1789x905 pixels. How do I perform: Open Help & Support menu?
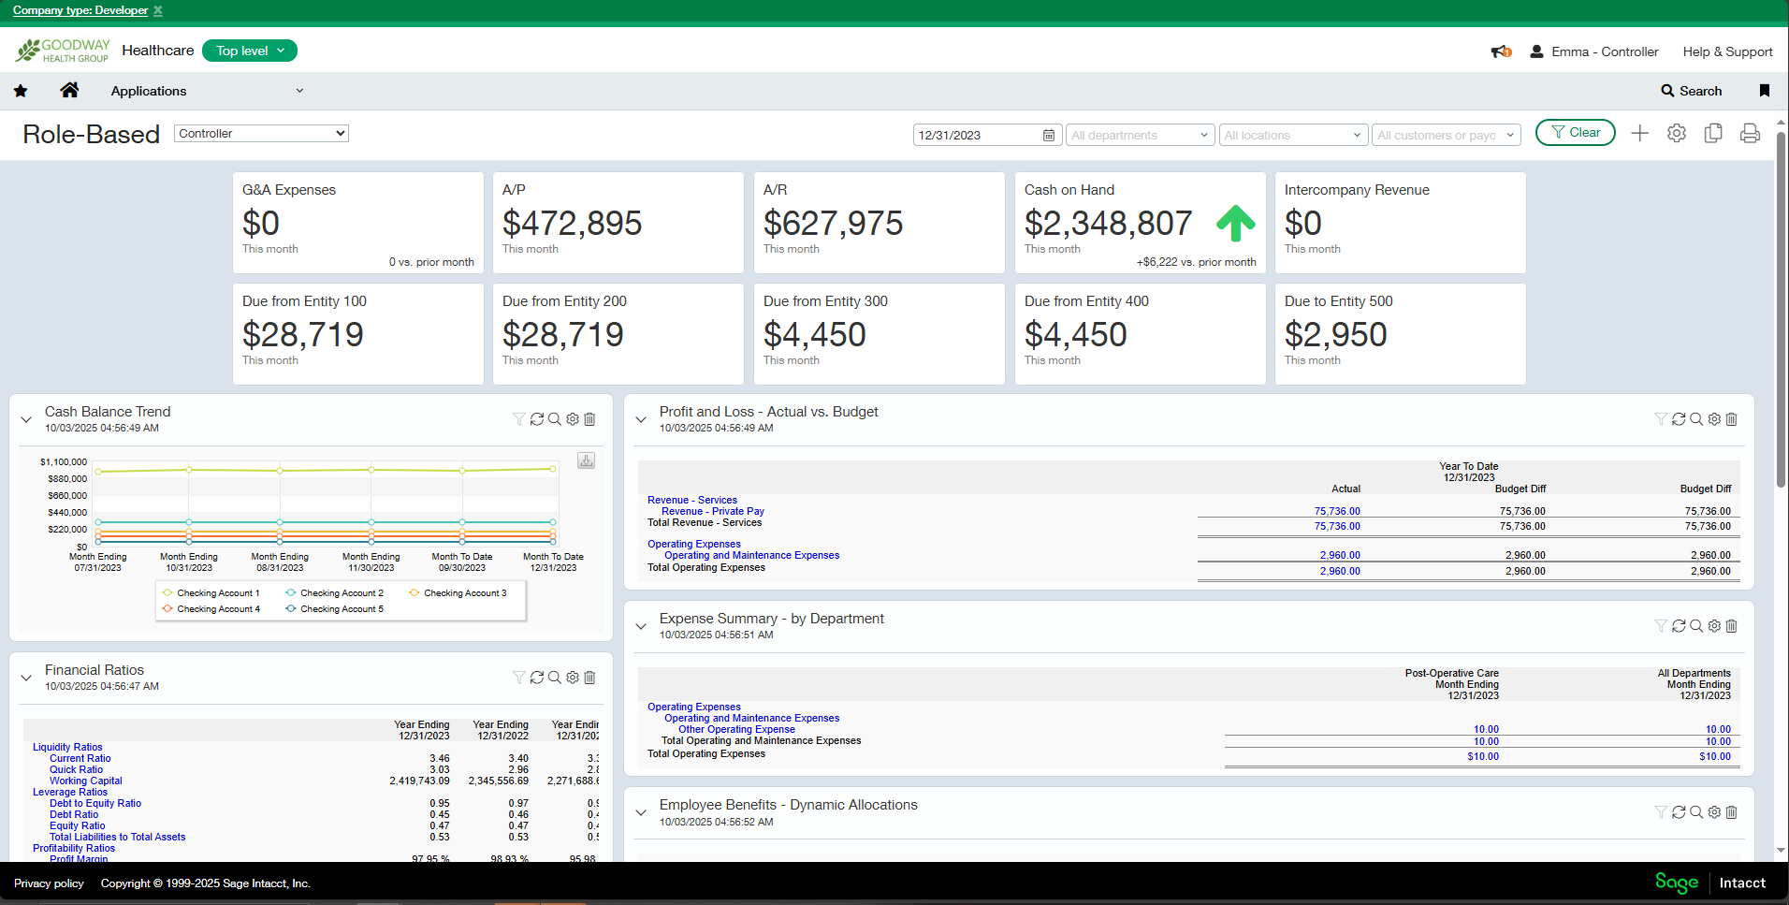click(x=1727, y=51)
